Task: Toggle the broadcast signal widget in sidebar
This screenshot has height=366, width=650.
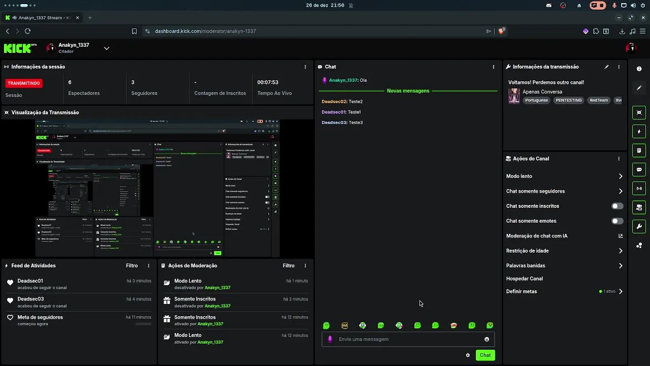Action: pos(639,189)
